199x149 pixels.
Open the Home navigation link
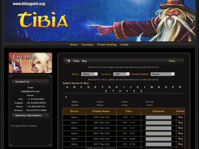point(74,45)
